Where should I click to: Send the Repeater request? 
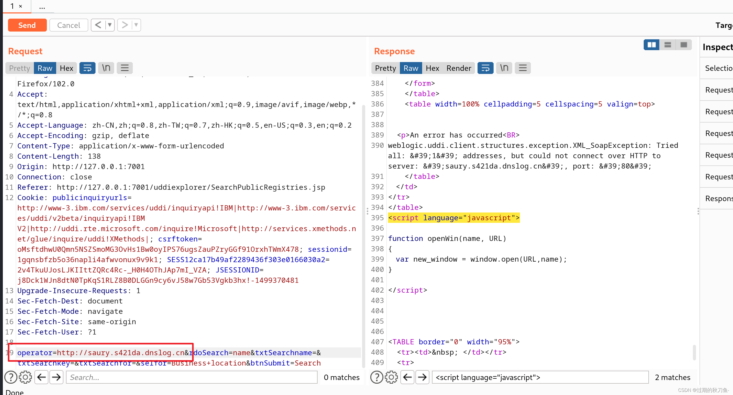pos(27,25)
